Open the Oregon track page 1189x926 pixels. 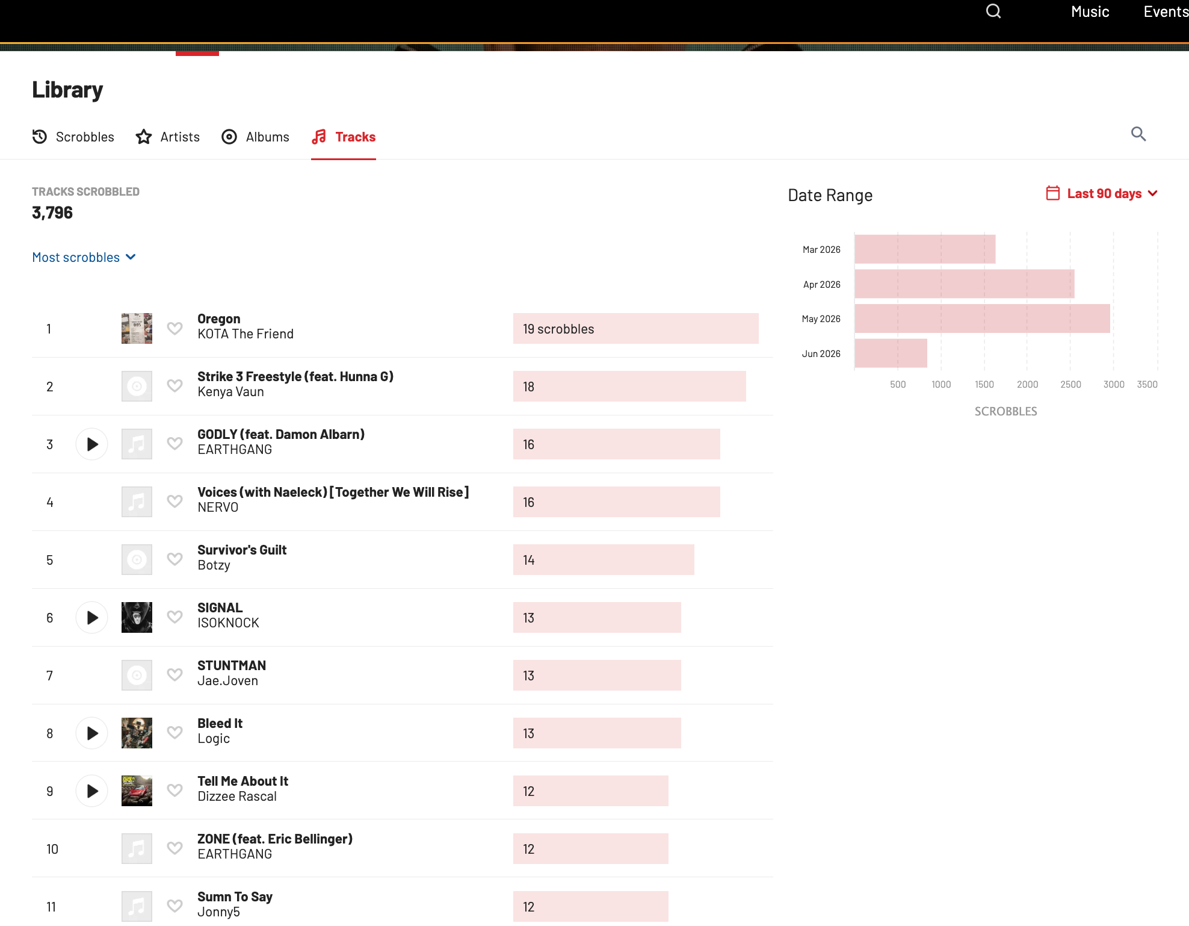(219, 319)
